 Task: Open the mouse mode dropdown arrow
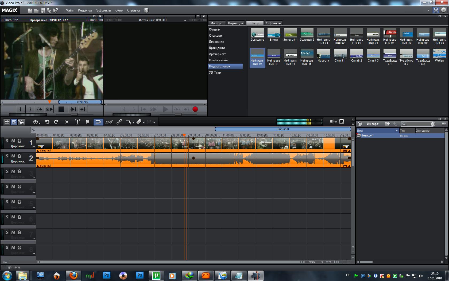point(133,123)
